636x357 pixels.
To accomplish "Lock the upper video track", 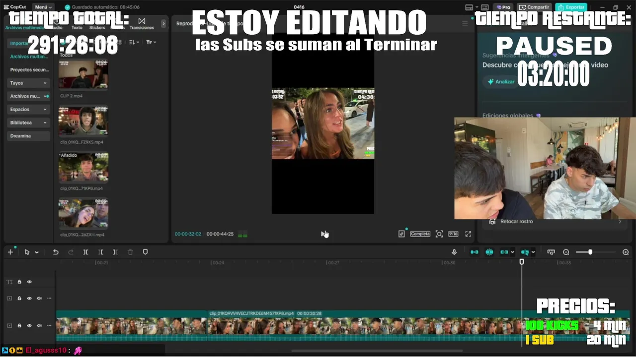I will pyautogui.click(x=19, y=298).
